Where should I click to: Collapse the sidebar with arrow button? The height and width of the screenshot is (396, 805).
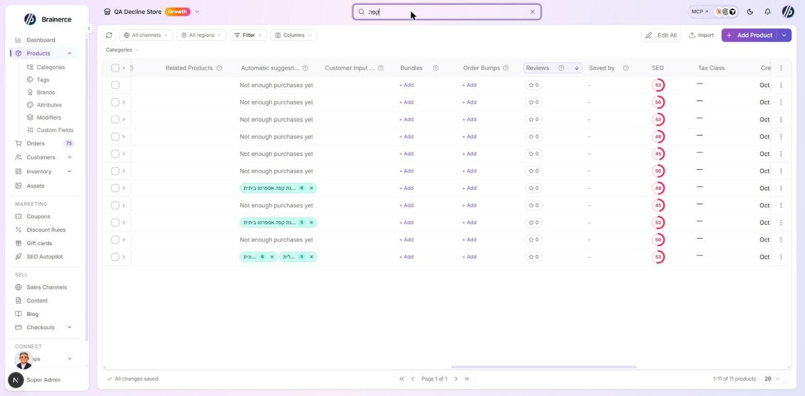[89, 29]
